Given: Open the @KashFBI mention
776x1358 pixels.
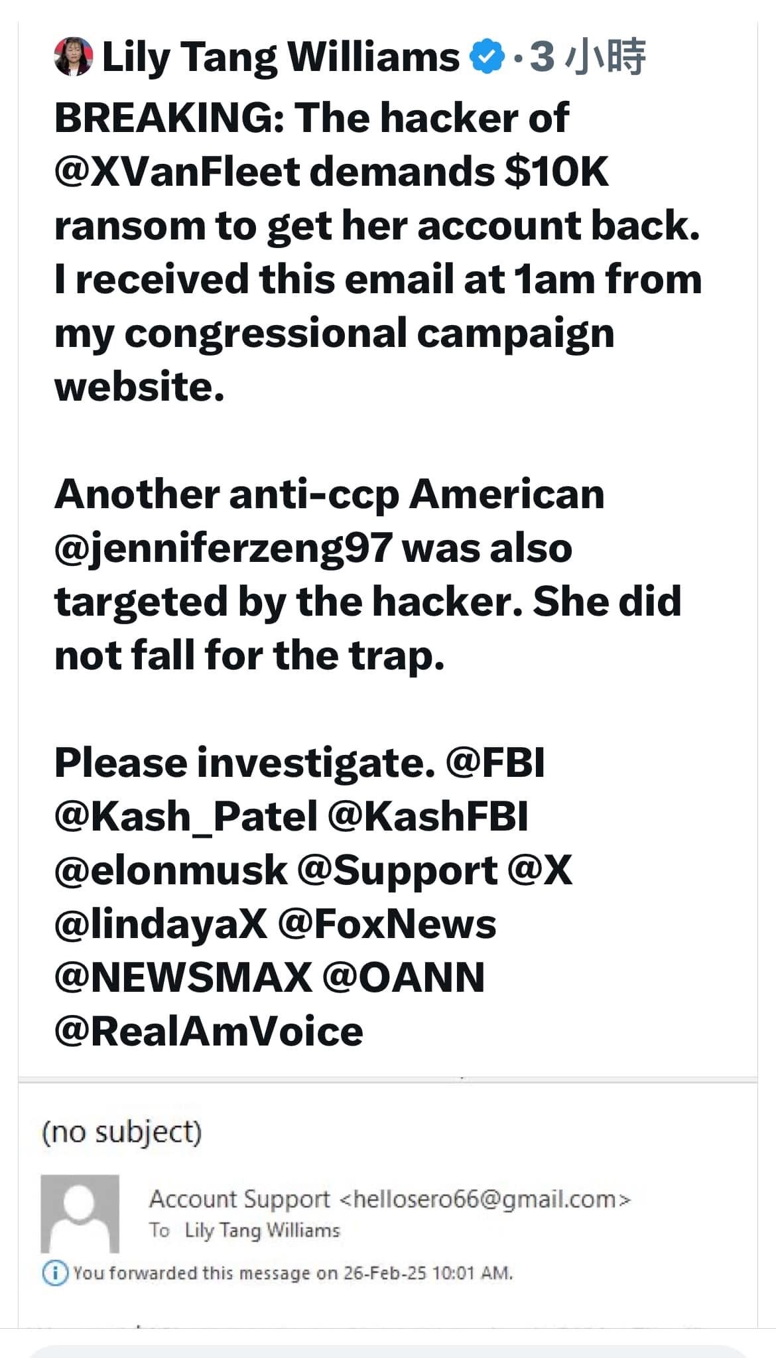Looking at the screenshot, I should click(x=428, y=816).
